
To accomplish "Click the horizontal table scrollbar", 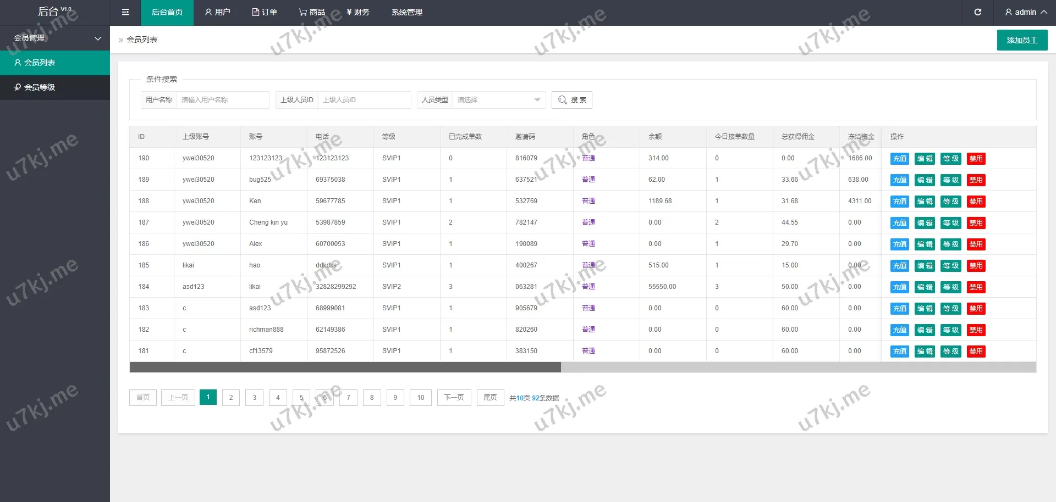I will pyautogui.click(x=345, y=367).
